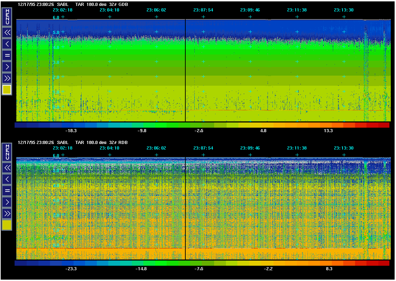
Task: Click the 23:07:54 time label in GDB plot
Action: [203, 10]
